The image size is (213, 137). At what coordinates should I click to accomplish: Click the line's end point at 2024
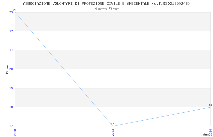point(210,107)
